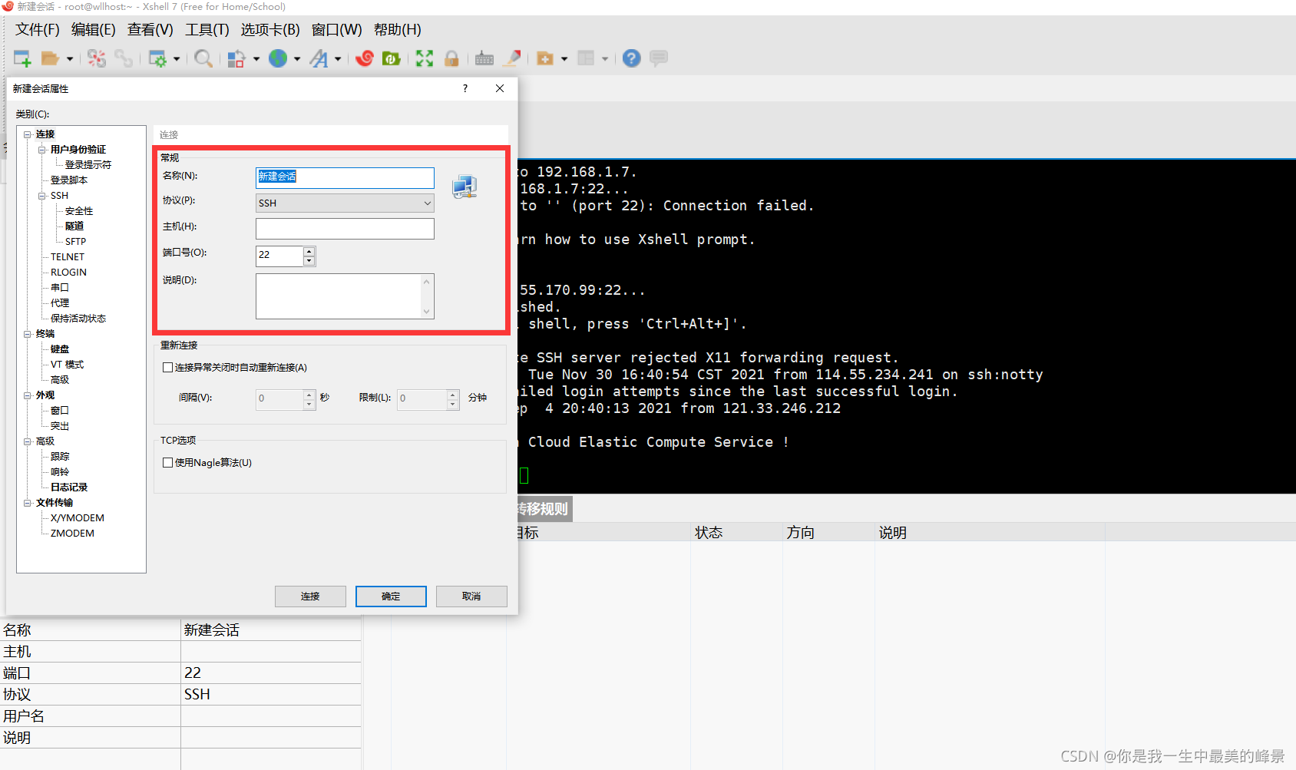Click the globe encoding icon
Viewport: 1296px width, 770px height.
[x=278, y=58]
